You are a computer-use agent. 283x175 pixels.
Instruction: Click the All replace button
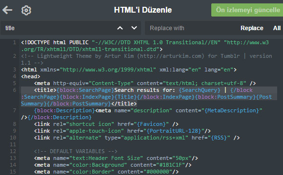(277, 28)
